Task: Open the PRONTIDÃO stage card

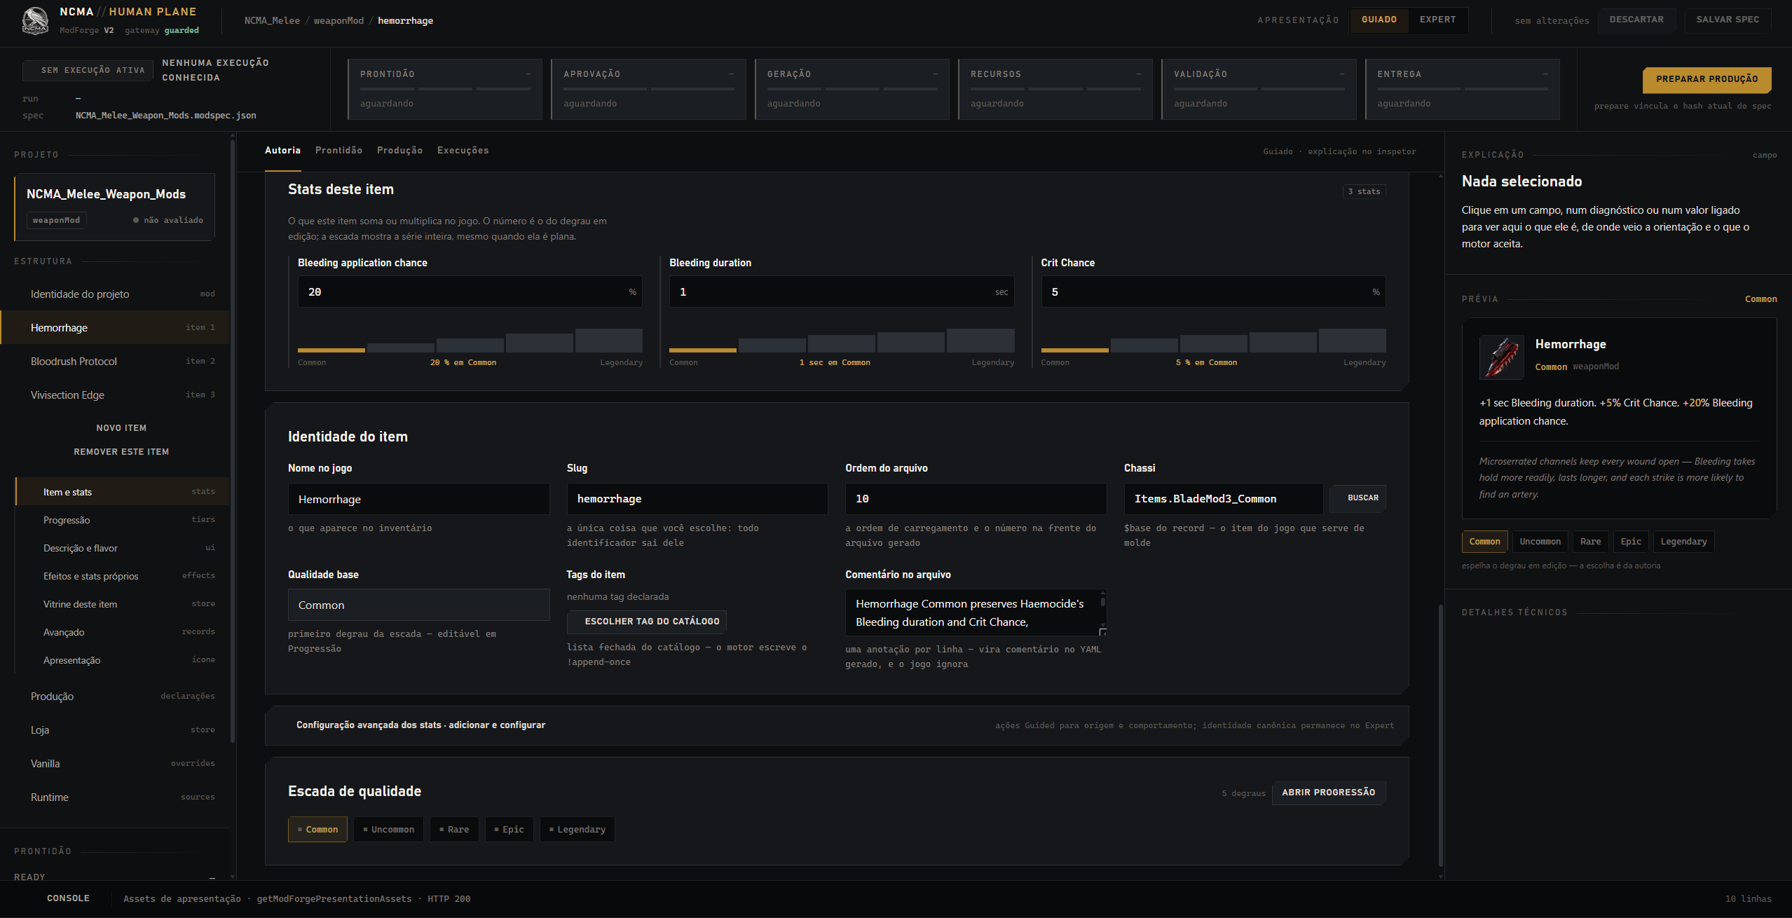Action: [x=445, y=89]
